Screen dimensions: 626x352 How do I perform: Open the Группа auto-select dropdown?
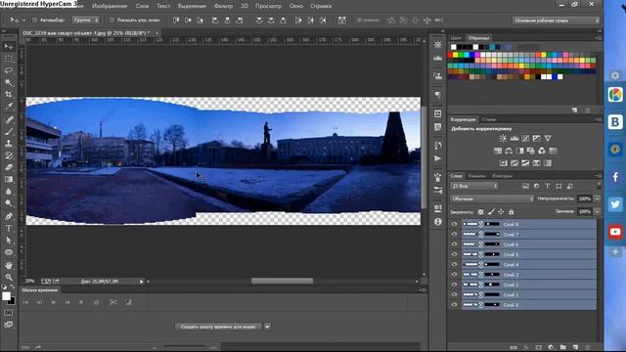(x=85, y=20)
